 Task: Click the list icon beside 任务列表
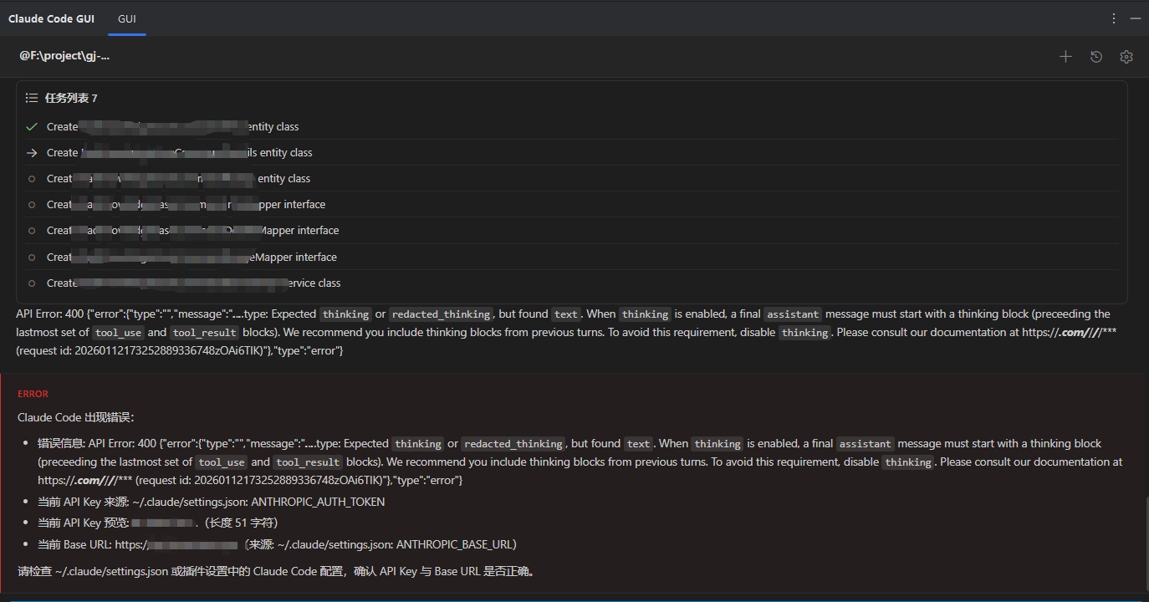[32, 98]
